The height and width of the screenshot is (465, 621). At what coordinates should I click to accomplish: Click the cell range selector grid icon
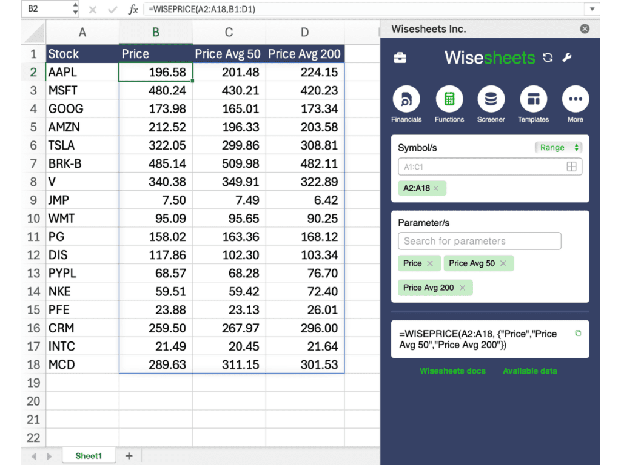click(571, 167)
